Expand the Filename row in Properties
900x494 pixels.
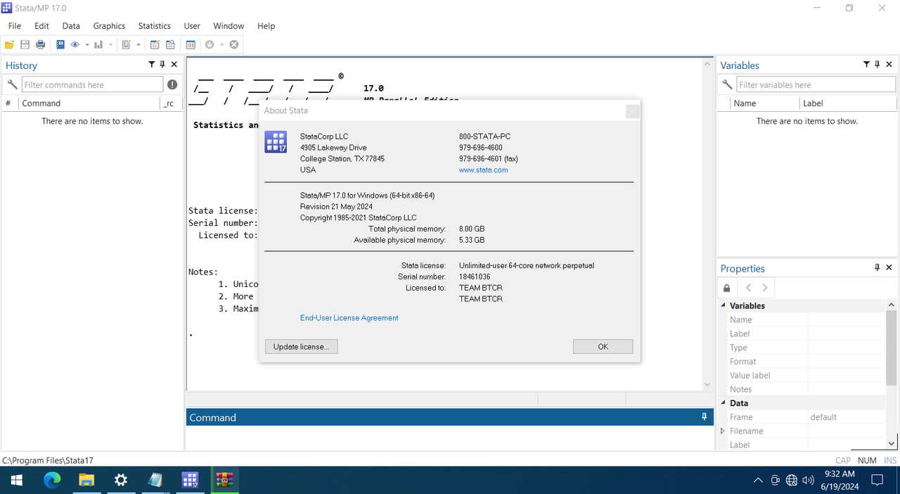click(x=723, y=431)
